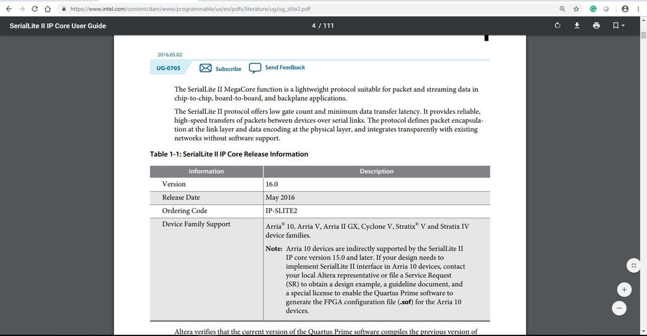Select the Device Family Support label
The height and width of the screenshot is (336, 647).
pyautogui.click(x=196, y=224)
